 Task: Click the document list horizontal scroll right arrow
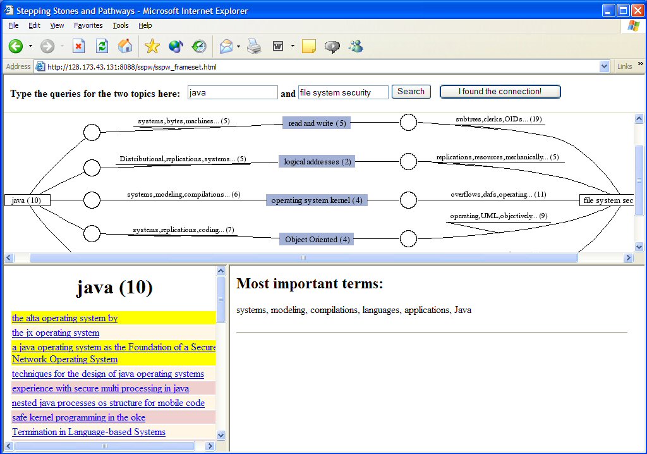[210, 446]
